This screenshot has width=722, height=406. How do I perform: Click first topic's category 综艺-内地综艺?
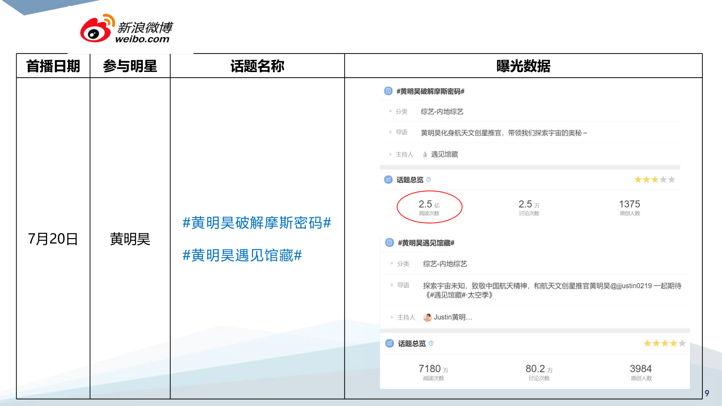coord(442,112)
